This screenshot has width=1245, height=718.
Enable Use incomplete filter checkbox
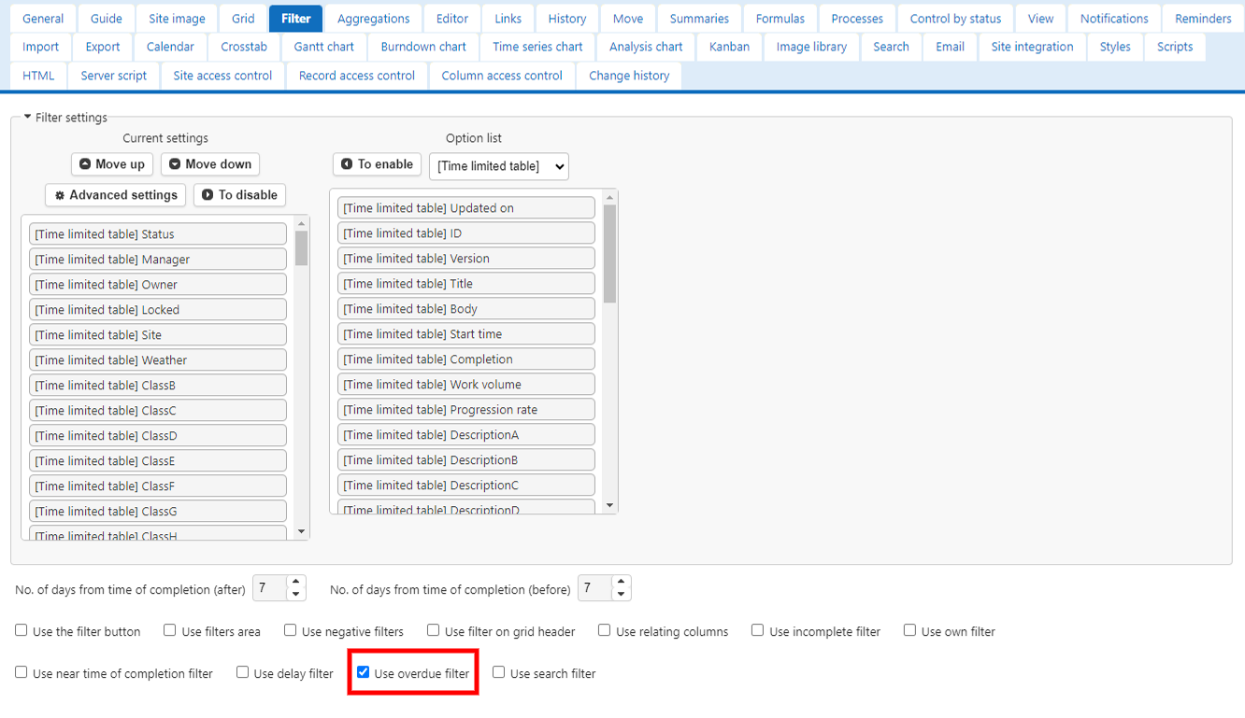pos(758,631)
